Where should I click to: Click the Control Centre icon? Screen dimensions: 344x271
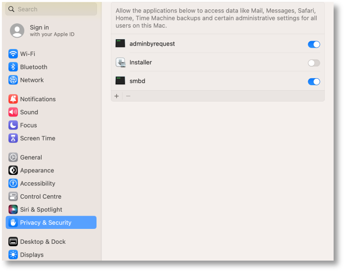13,197
